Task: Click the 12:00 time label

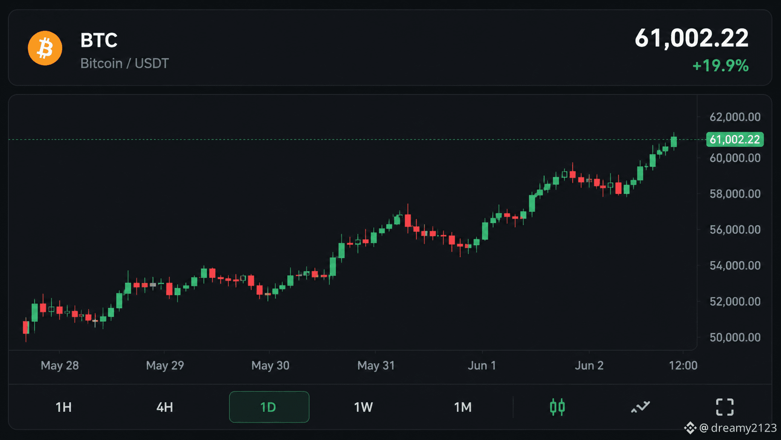Action: pos(683,365)
